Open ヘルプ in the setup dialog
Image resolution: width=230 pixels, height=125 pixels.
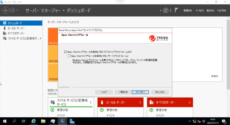[x=104, y=92]
